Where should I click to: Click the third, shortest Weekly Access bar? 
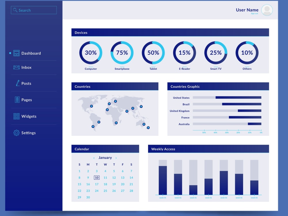coord(193,177)
